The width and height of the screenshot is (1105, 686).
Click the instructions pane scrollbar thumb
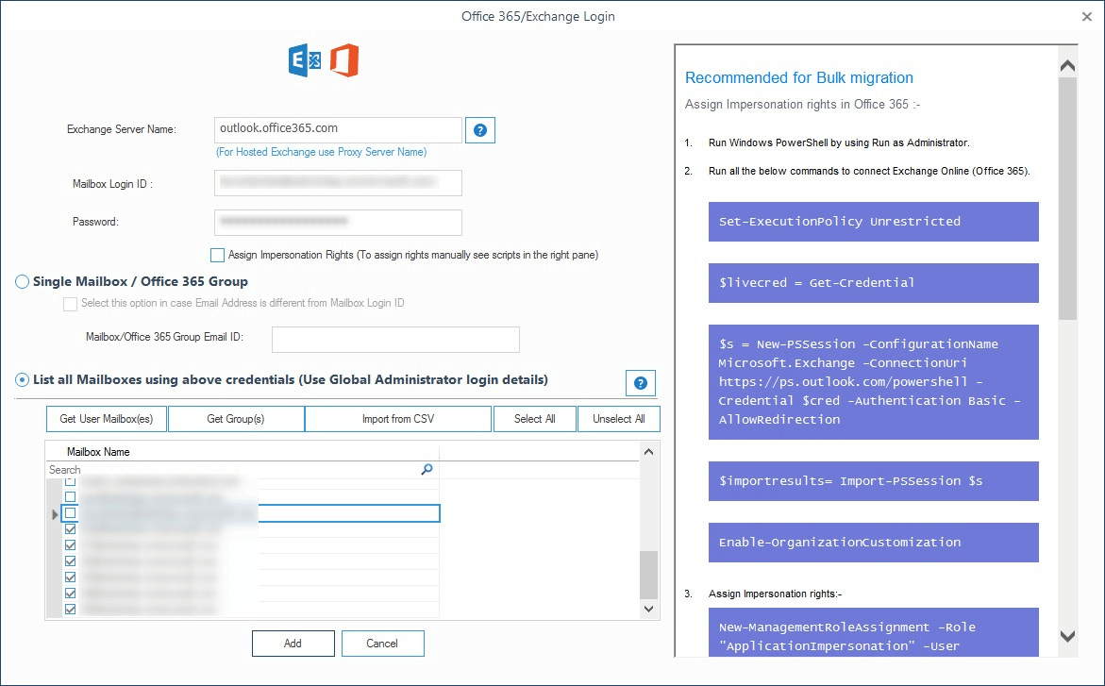(1067, 199)
